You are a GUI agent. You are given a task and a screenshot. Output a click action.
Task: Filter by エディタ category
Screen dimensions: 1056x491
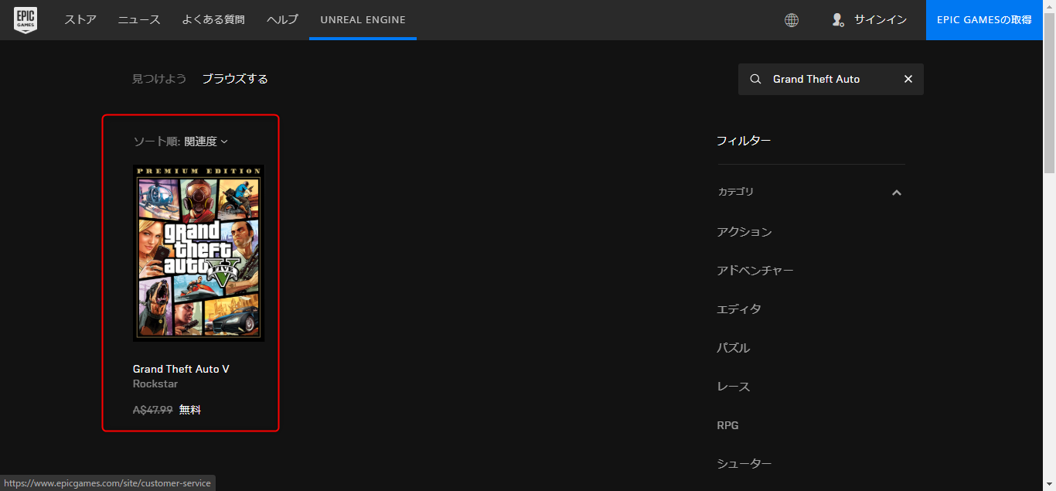(739, 309)
